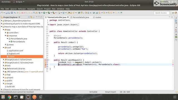Expand the test folder
This screenshot has height=100, width=178.
click(4, 66)
